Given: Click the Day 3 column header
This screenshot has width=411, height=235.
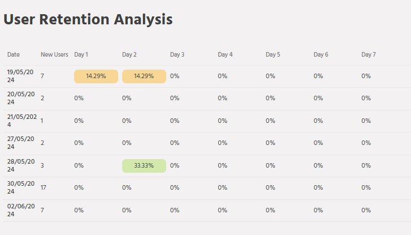Looking at the screenshot, I should (177, 54).
